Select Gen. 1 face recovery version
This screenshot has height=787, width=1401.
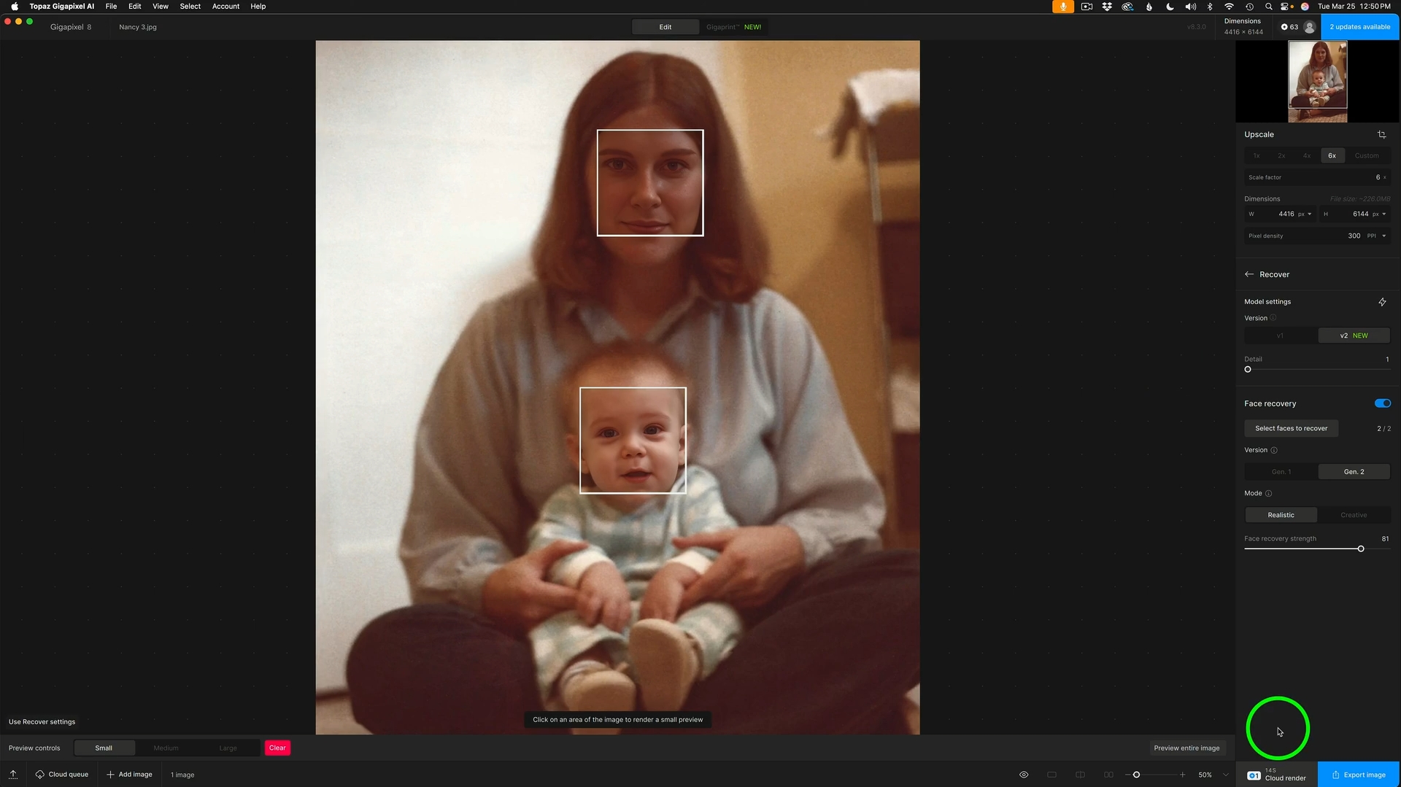1281,472
